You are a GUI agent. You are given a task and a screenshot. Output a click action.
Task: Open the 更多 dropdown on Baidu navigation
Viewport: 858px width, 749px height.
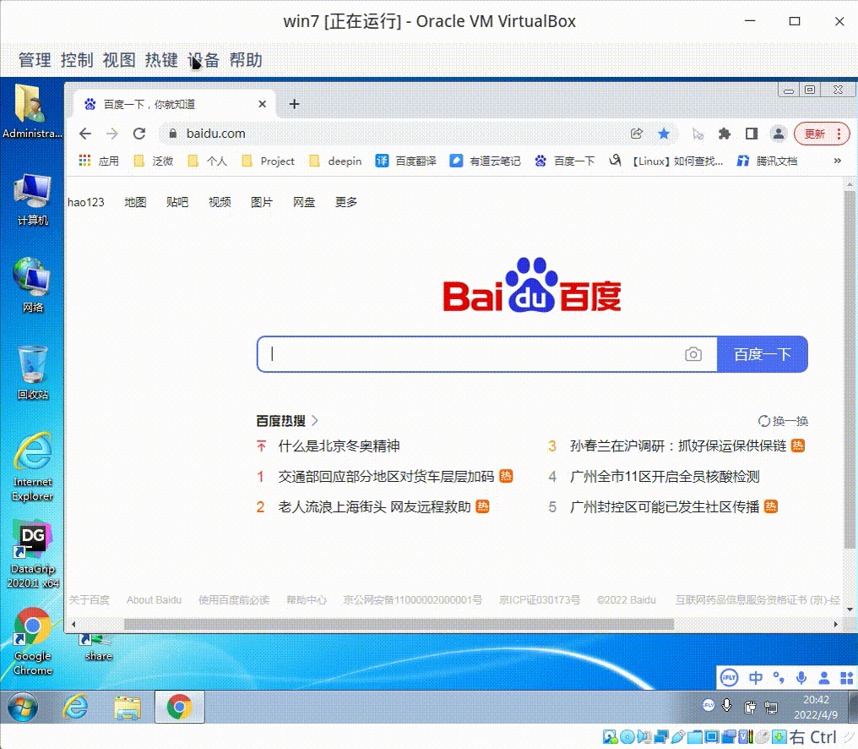pos(345,201)
